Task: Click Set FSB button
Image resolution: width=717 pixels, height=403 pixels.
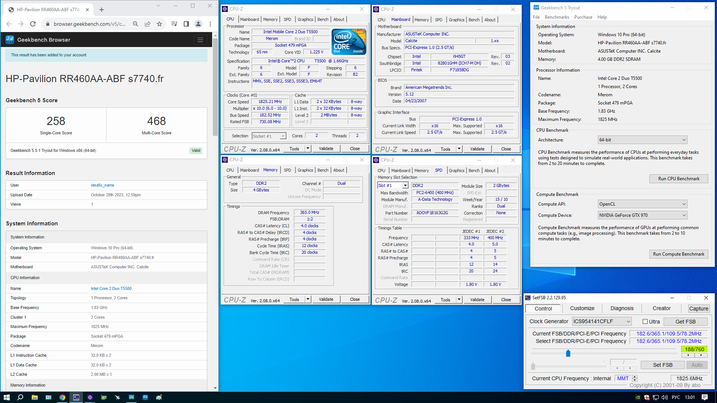Action: tap(662, 365)
